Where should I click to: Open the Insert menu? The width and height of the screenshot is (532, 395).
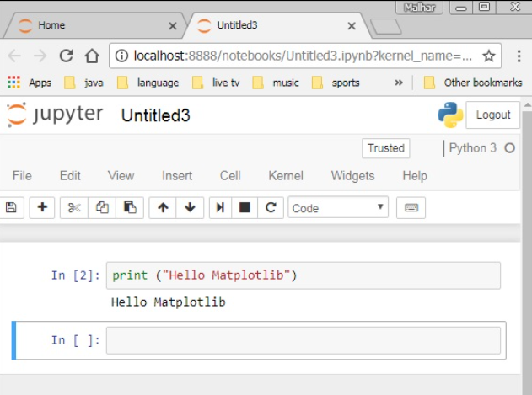point(177,176)
